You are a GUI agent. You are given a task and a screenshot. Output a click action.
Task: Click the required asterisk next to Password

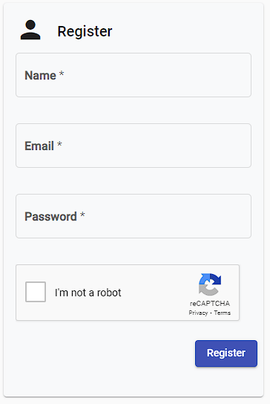click(x=82, y=215)
